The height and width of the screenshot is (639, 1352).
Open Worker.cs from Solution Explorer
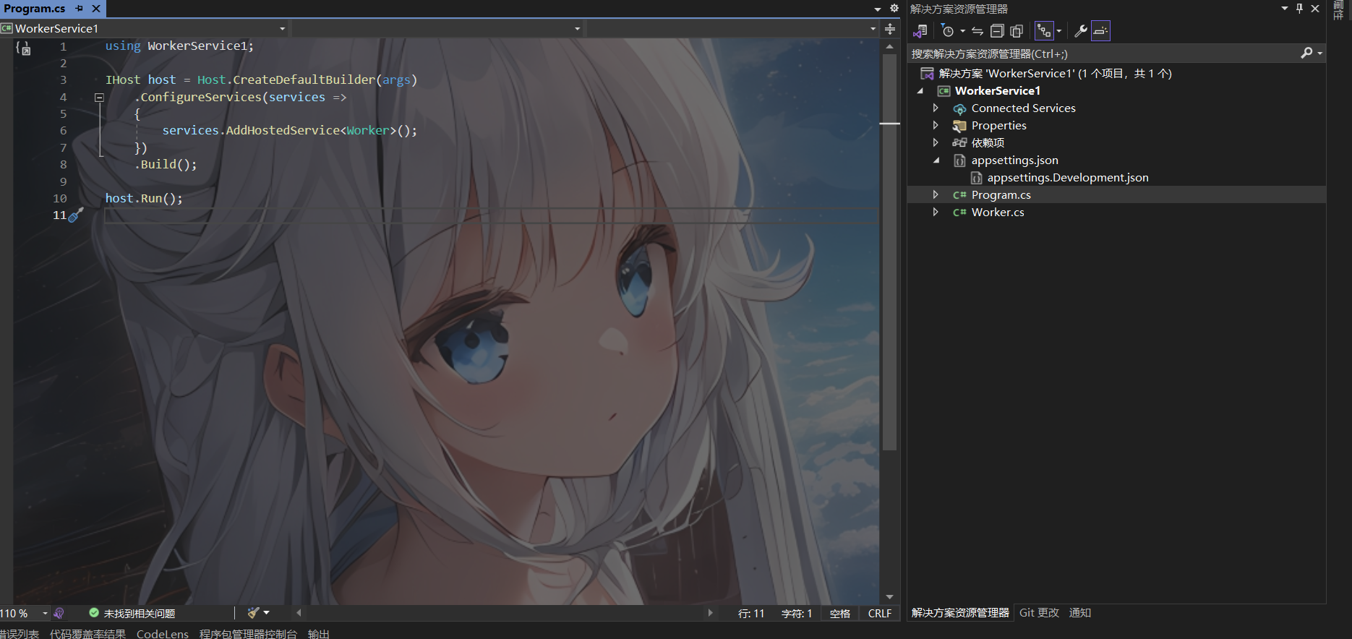tap(997, 213)
